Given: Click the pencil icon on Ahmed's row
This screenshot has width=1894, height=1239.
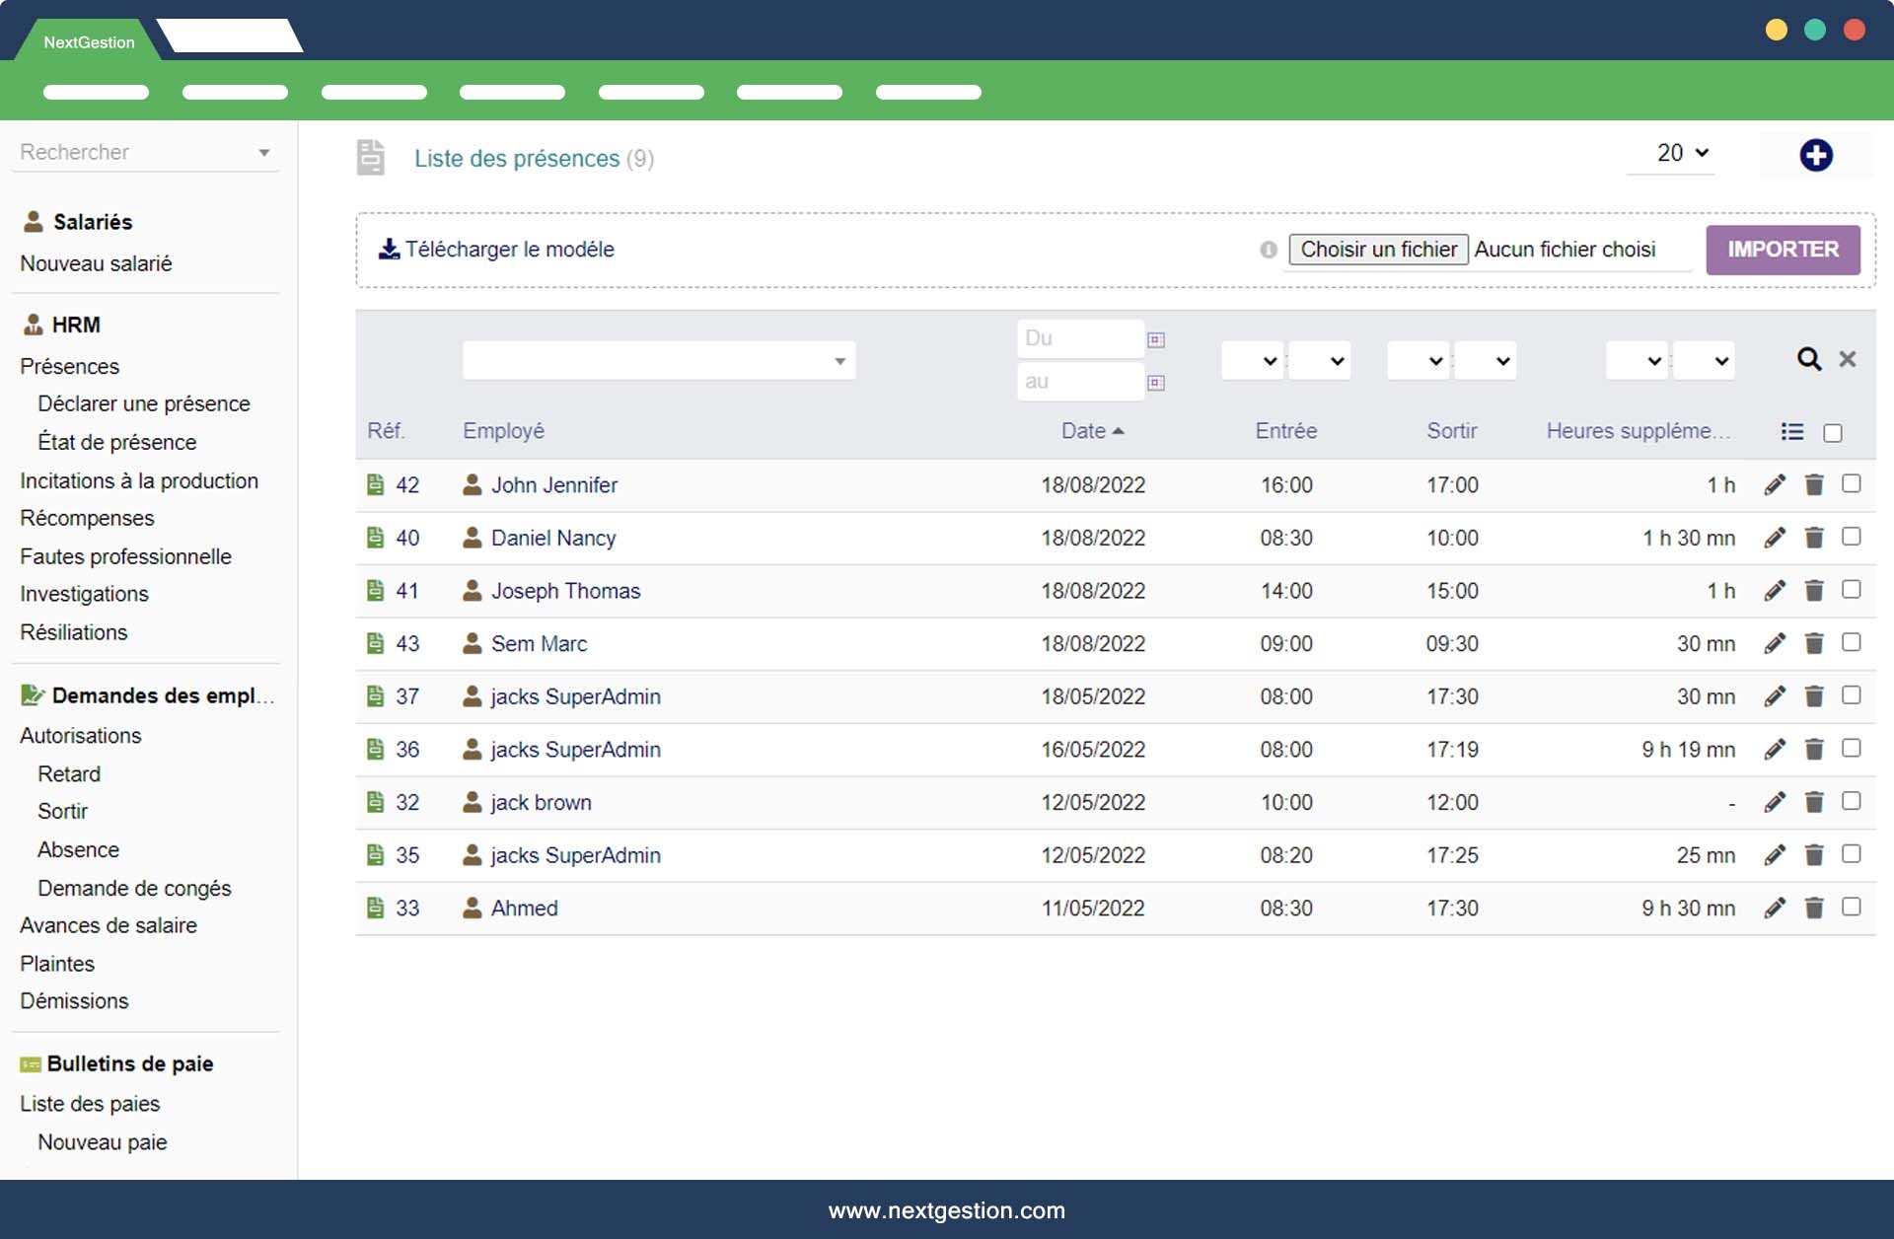Looking at the screenshot, I should click(1775, 908).
